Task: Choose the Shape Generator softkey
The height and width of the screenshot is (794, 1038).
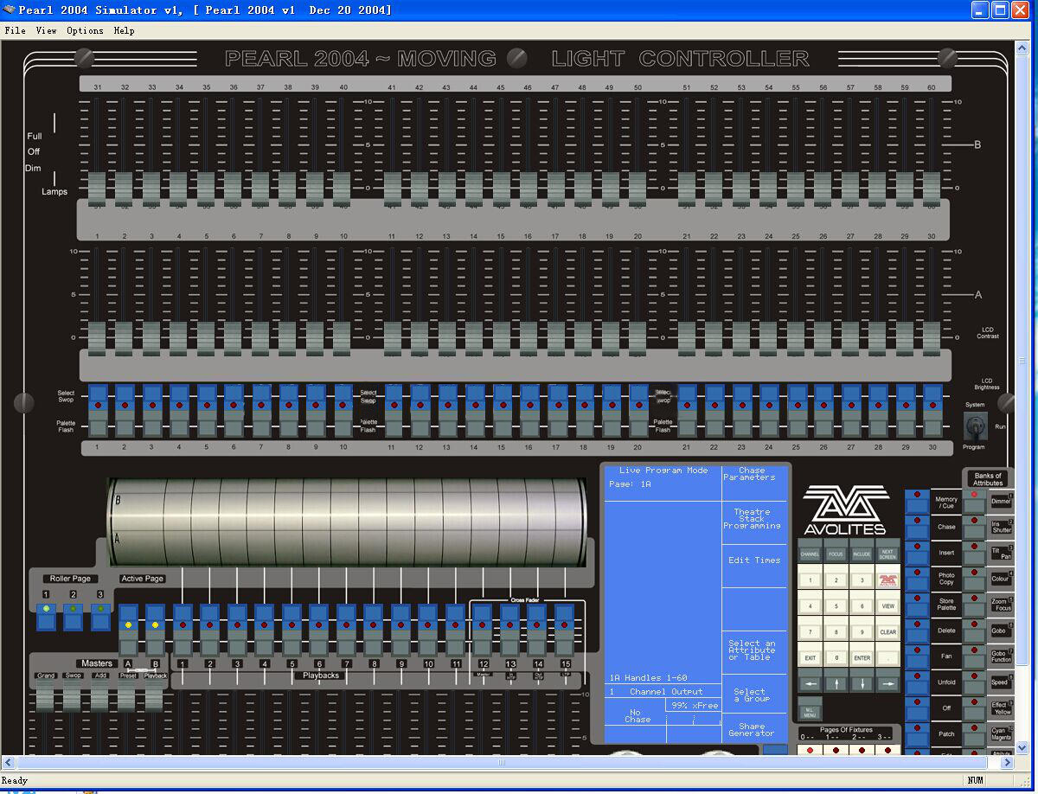Action: coord(752,731)
